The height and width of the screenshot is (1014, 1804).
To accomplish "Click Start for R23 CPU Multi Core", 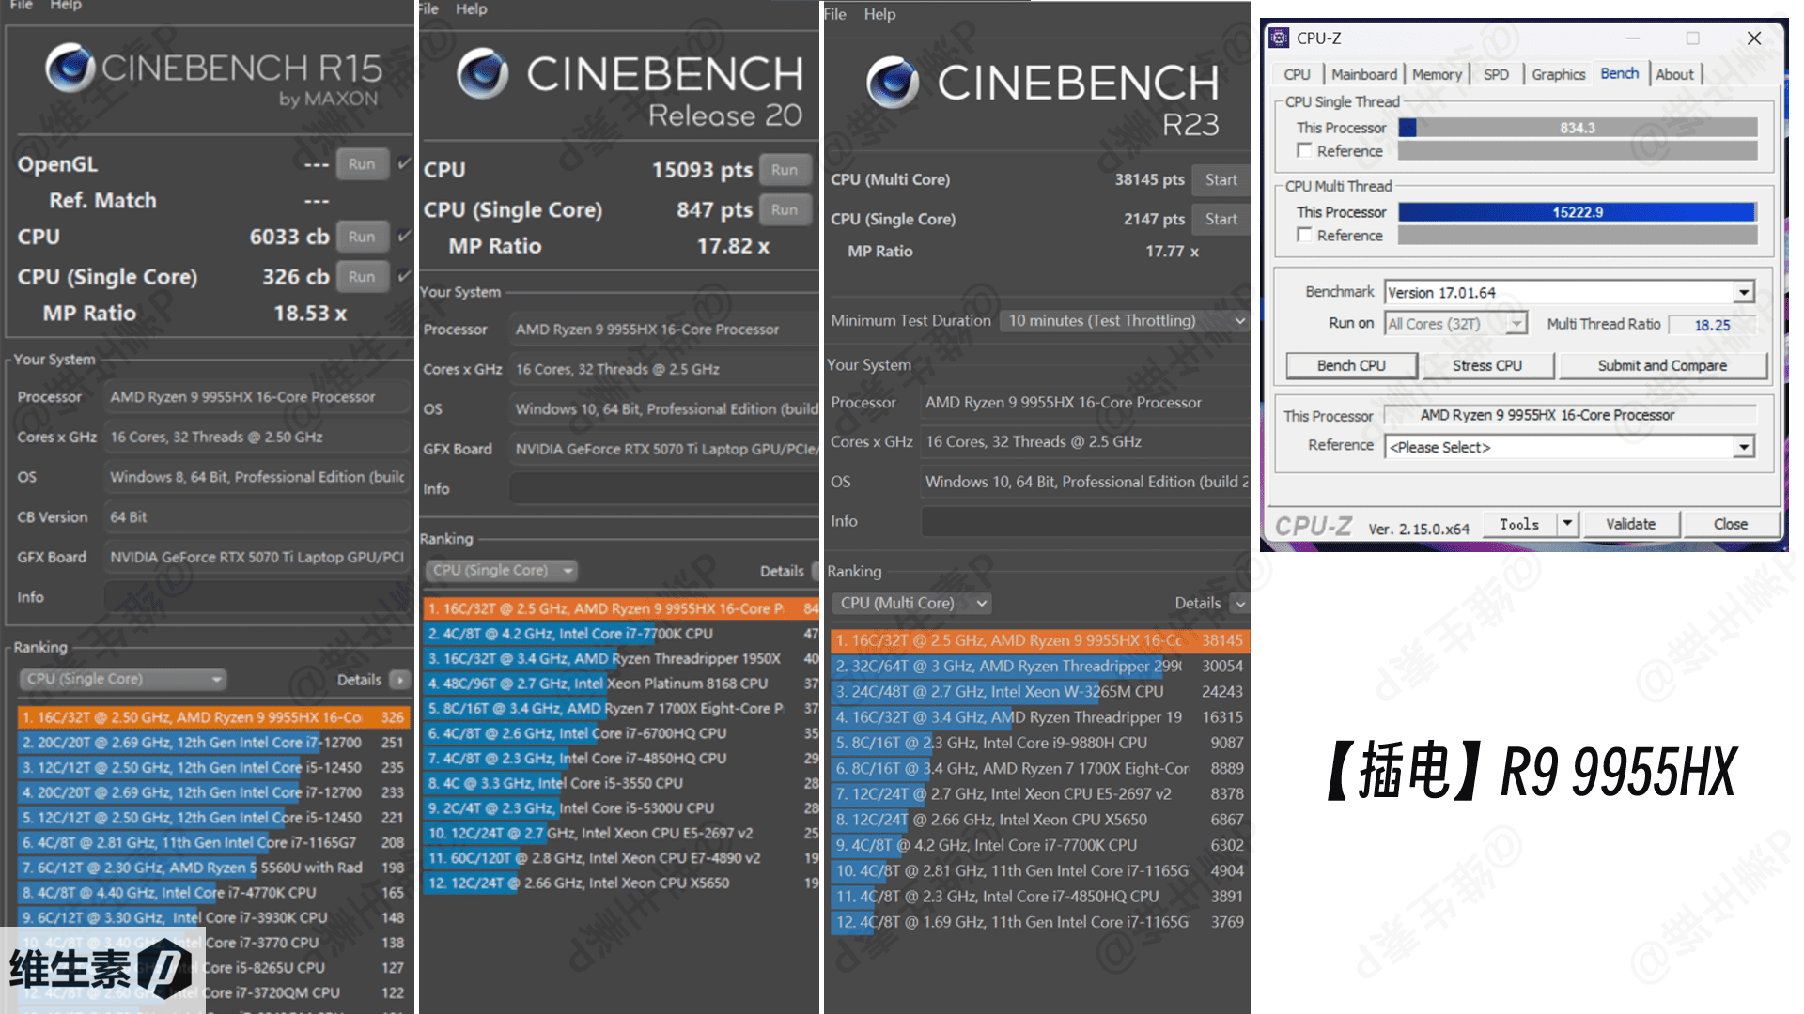I will 1221,179.
